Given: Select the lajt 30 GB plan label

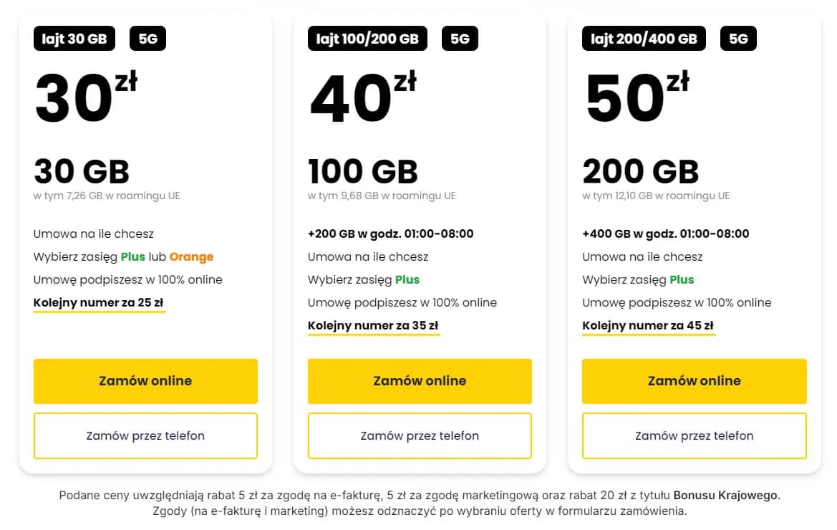Looking at the screenshot, I should pos(74,39).
